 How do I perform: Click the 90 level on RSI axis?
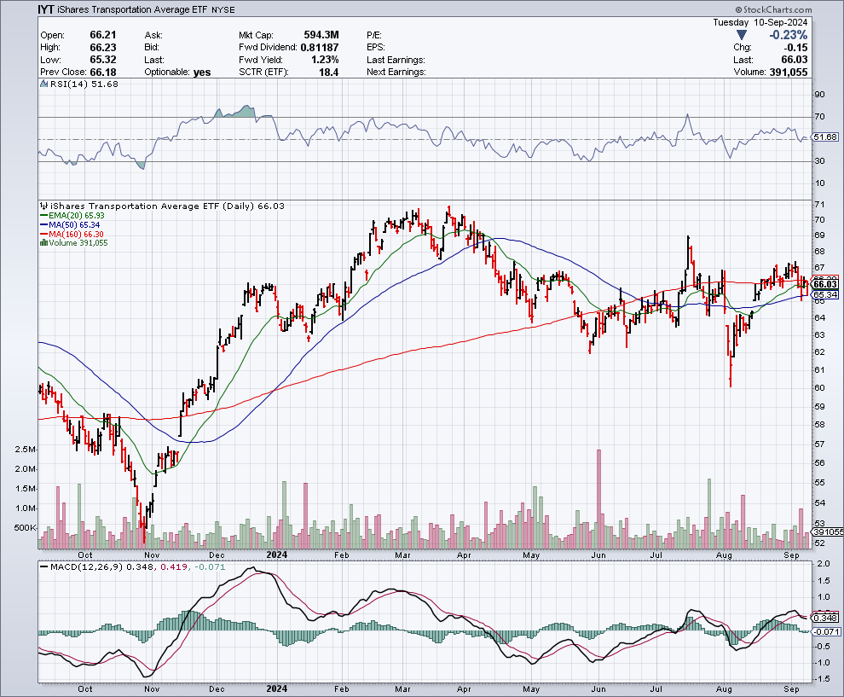point(820,94)
